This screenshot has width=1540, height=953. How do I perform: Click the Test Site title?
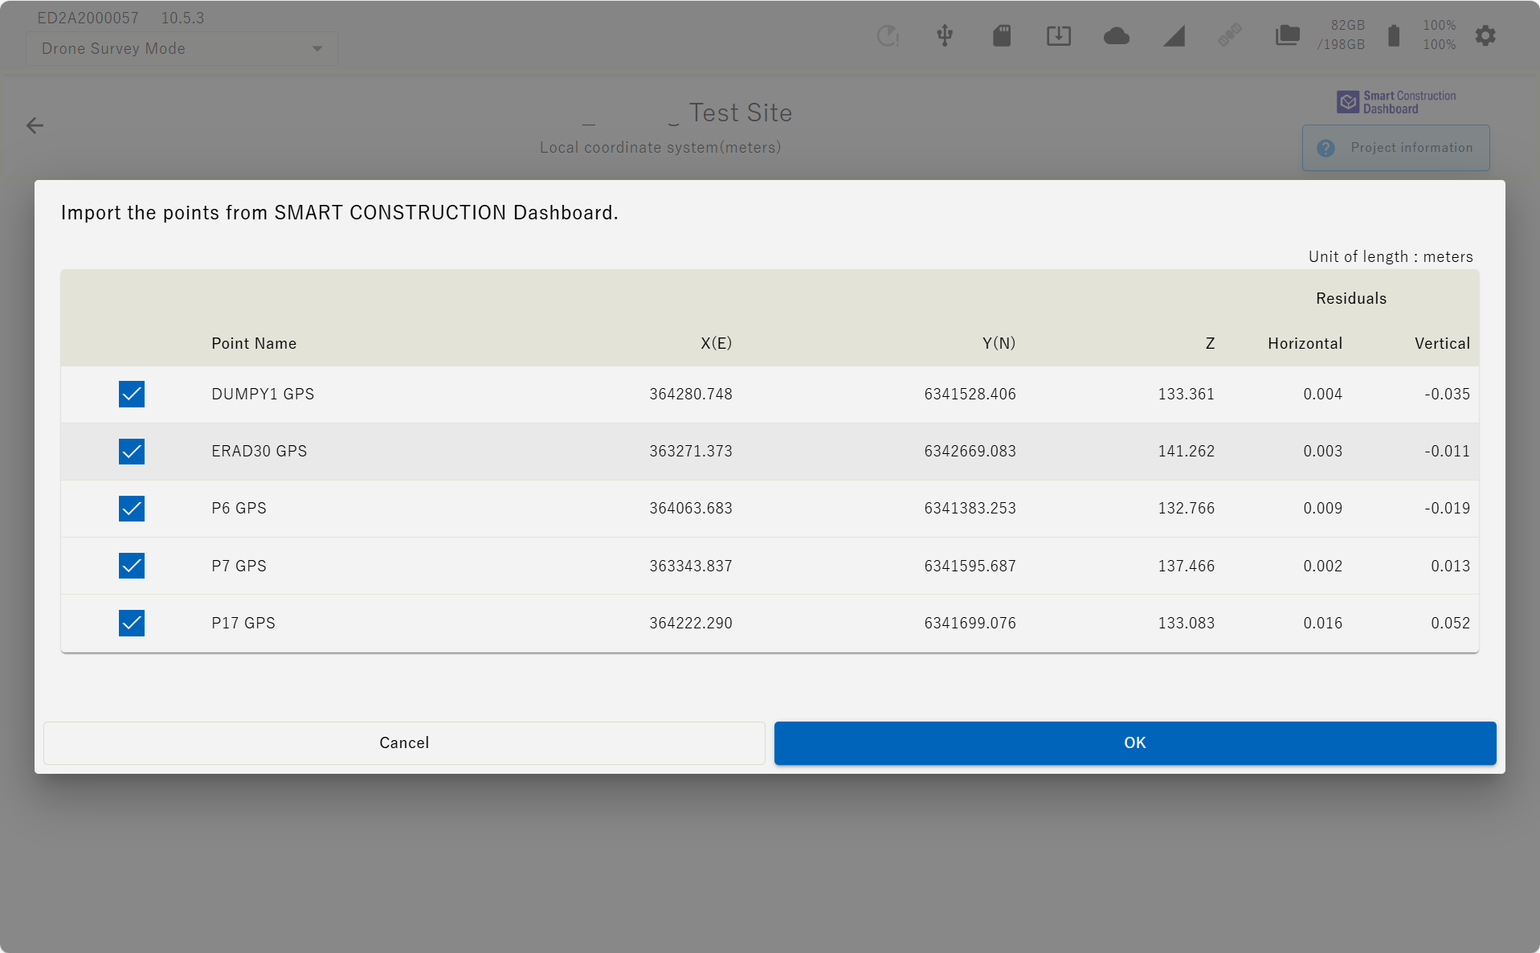741,112
